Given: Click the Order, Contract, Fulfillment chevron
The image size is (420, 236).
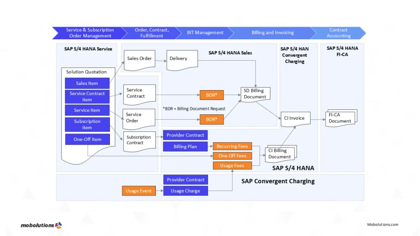Looking at the screenshot, I should click(x=152, y=33).
